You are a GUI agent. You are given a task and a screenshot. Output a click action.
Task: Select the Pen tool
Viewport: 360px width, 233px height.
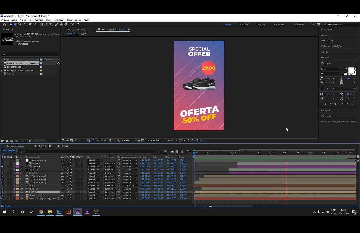(x=46, y=24)
